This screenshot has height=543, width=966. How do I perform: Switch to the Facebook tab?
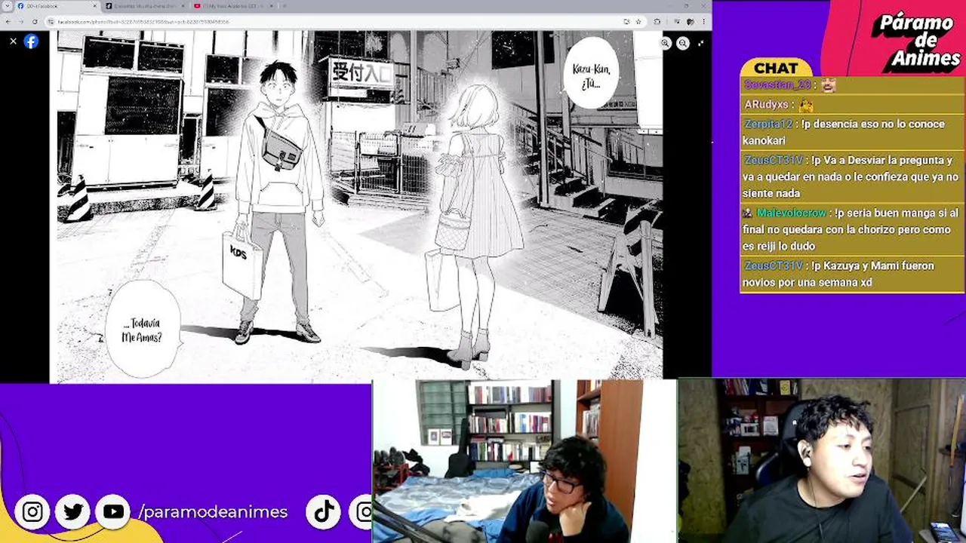coord(57,6)
